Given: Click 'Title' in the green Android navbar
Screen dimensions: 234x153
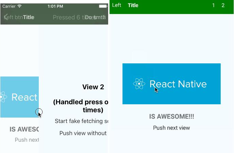Looking at the screenshot, I should click(x=133, y=5).
